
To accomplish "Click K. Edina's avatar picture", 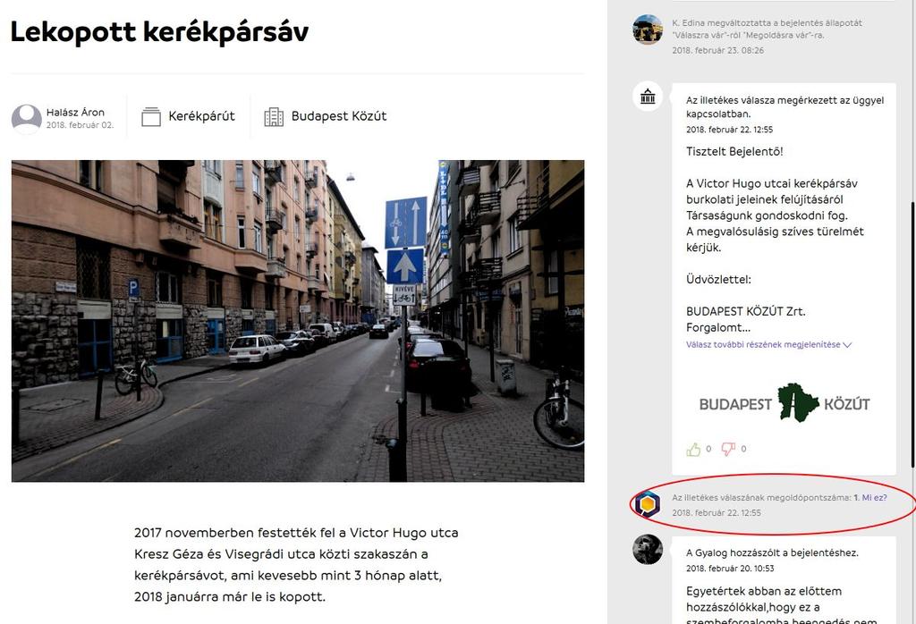I will pyautogui.click(x=648, y=30).
